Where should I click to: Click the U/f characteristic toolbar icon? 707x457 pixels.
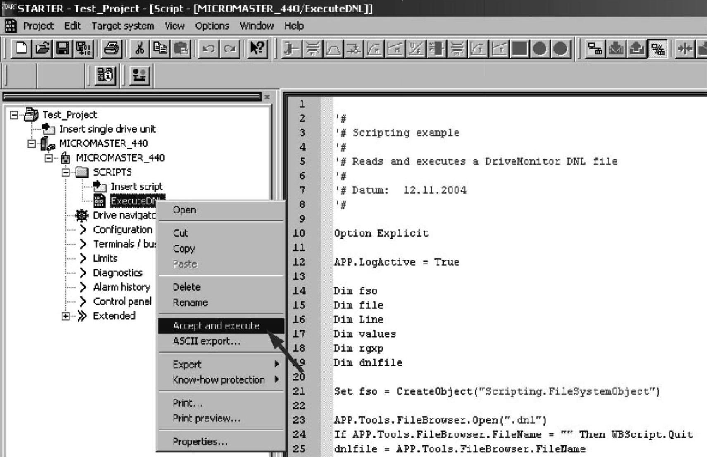[416, 49]
